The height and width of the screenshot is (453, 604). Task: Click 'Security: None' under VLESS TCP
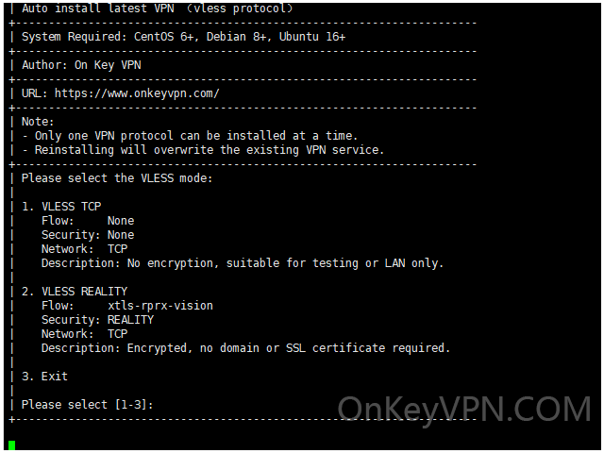[x=88, y=235]
